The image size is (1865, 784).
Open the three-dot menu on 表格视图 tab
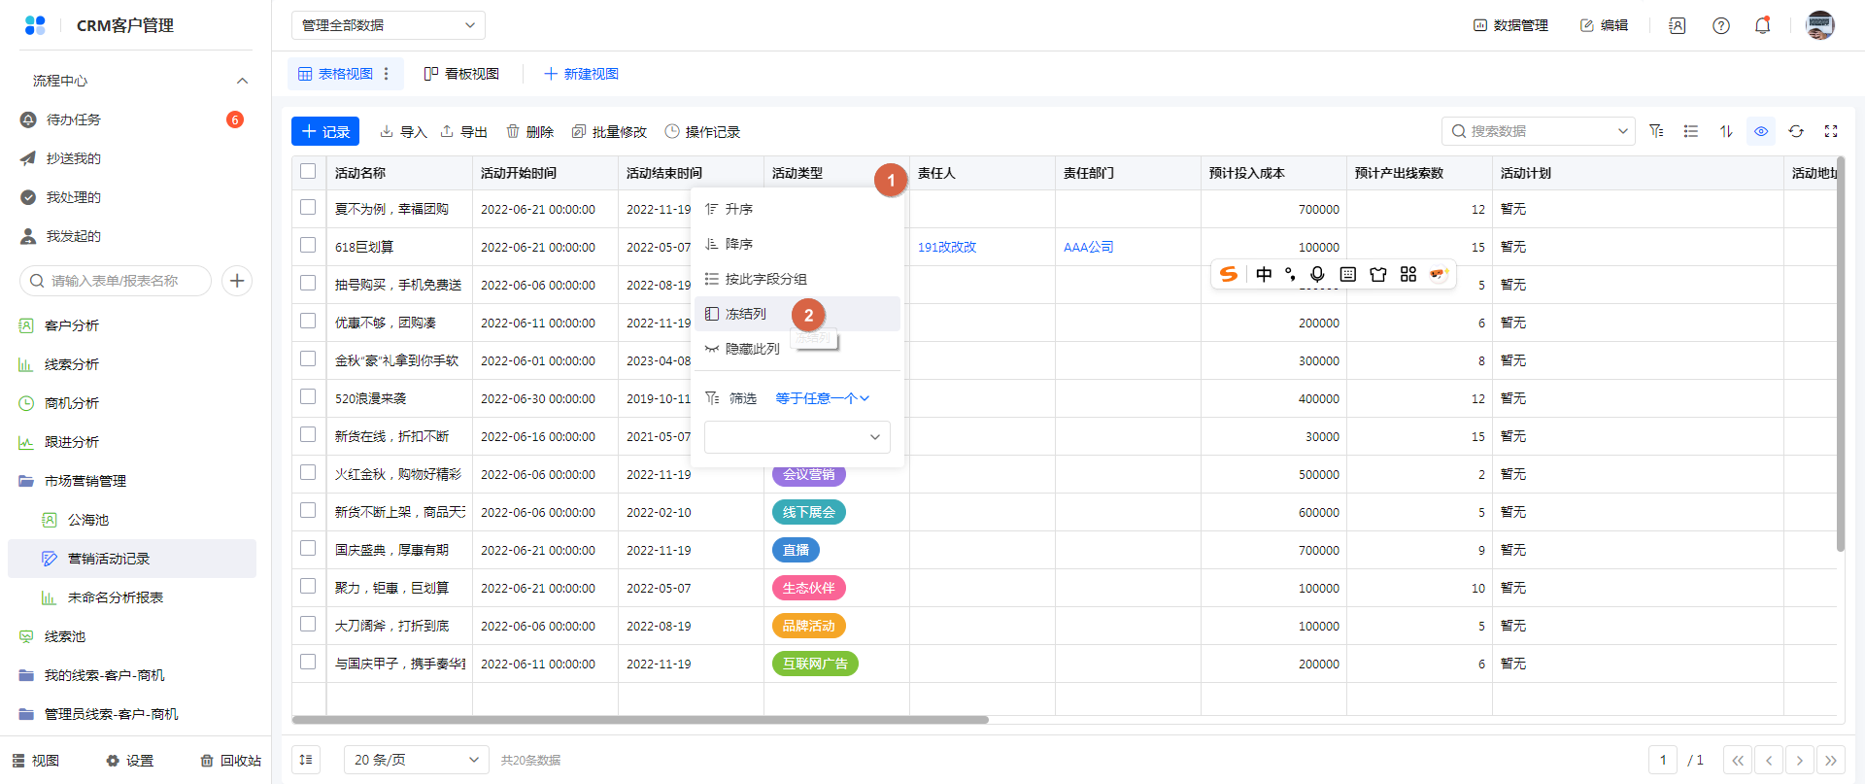(x=387, y=74)
